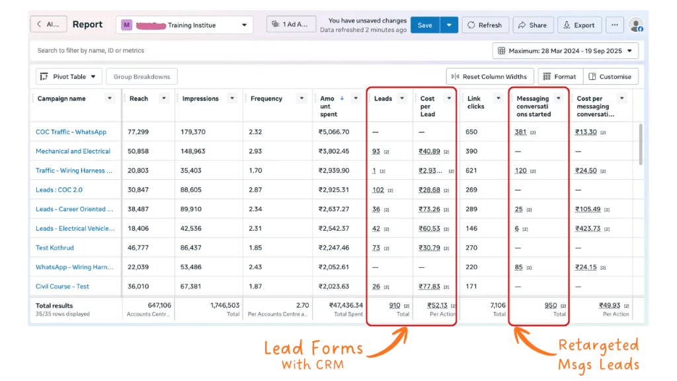Go back using the All reports arrow button
Image resolution: width=677 pixels, height=381 pixels.
(x=48, y=24)
